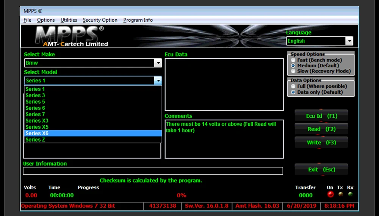Click the Read (F2) button
379x216 pixels.
pos(321,129)
